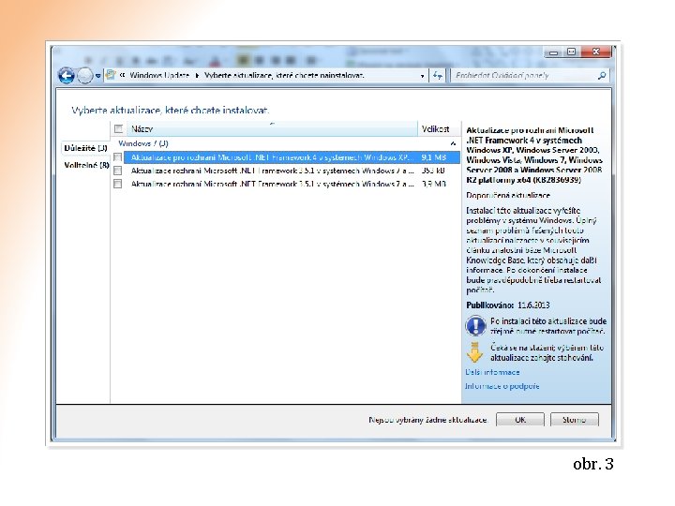The height and width of the screenshot is (506, 675).
Task: Click the magnifier search icon
Action: tap(601, 76)
